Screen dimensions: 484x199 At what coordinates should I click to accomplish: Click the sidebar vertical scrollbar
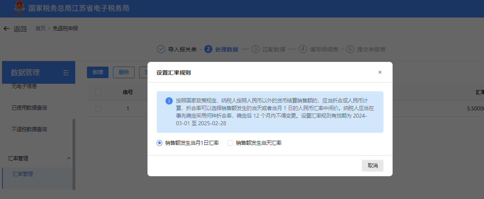pos(74,154)
